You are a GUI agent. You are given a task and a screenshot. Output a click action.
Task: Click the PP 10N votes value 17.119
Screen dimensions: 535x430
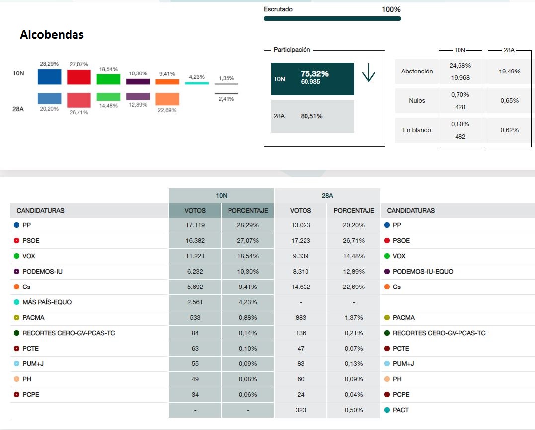click(x=195, y=225)
